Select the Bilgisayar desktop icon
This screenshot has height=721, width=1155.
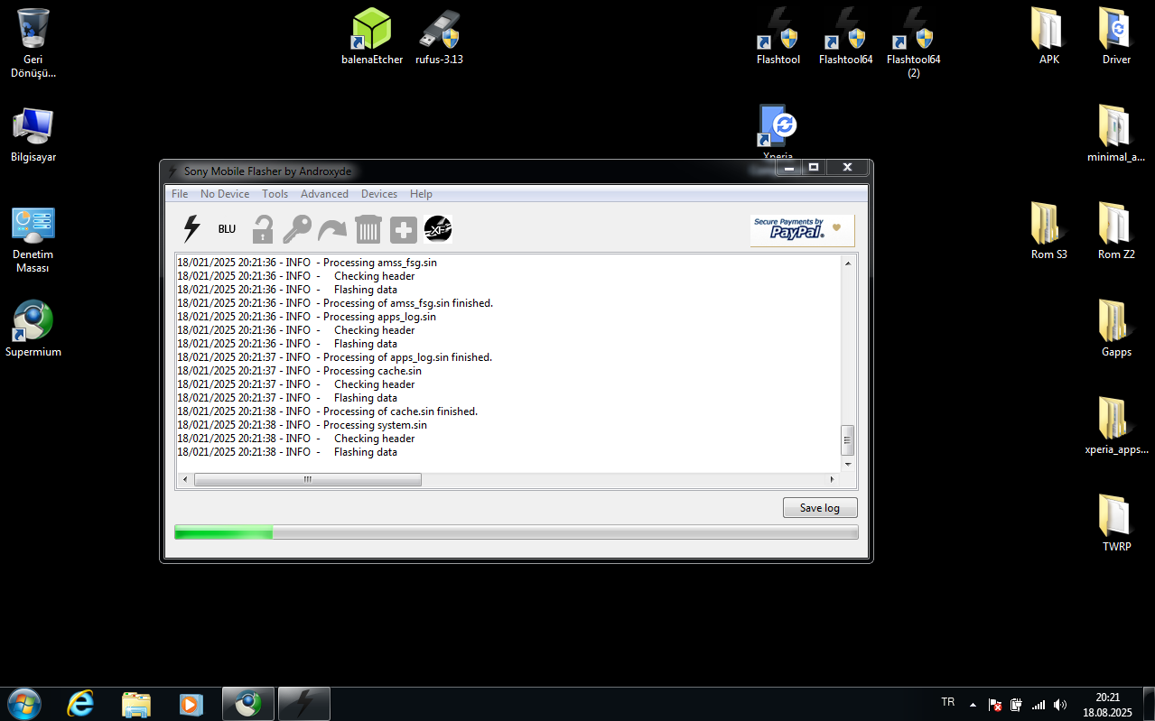[33, 134]
